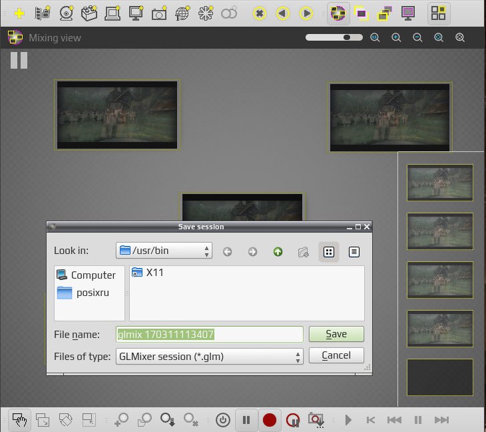Go to parent directory green arrow
This screenshot has height=432, width=486.
(278, 251)
